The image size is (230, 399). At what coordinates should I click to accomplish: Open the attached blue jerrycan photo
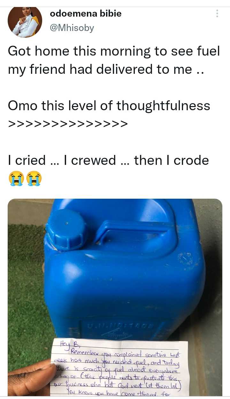(x=115, y=297)
